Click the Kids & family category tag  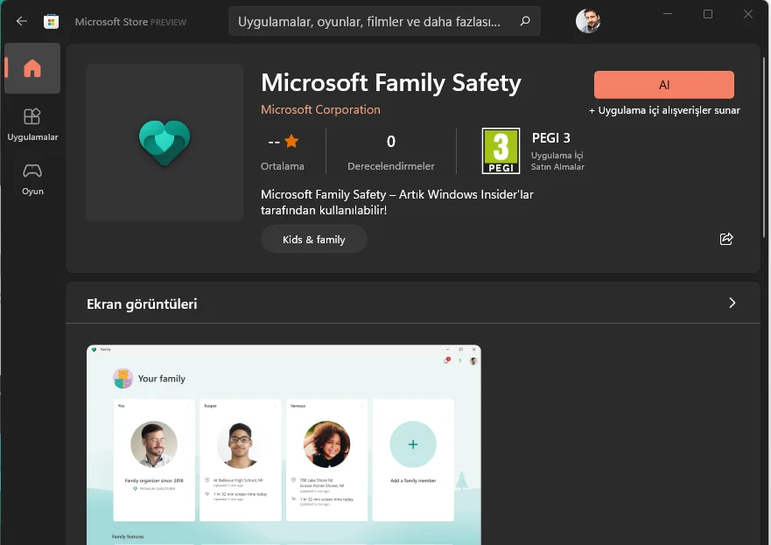[313, 239]
